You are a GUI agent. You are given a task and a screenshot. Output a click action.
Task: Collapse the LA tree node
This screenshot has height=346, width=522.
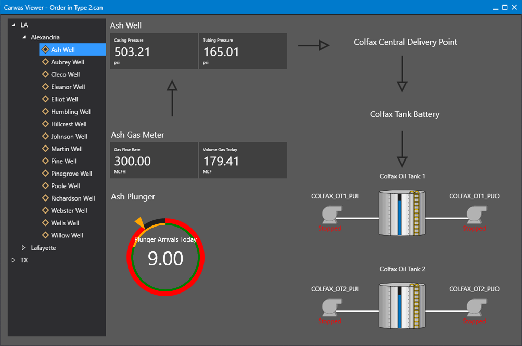point(14,25)
